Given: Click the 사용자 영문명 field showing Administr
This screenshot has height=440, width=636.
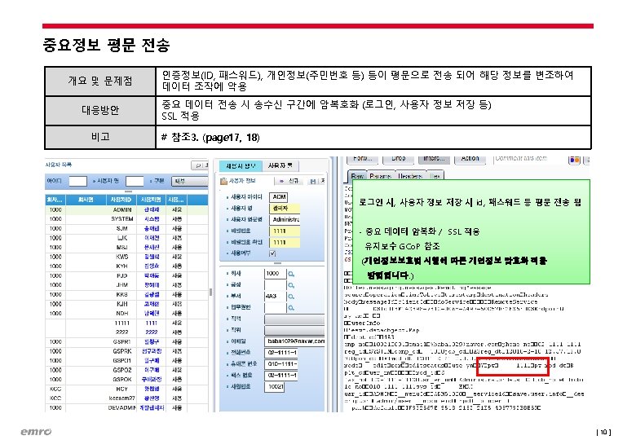Looking at the screenshot, I should click(285, 220).
